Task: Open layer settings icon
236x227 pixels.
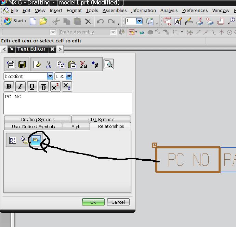Action: pyautogui.click(x=149, y=21)
